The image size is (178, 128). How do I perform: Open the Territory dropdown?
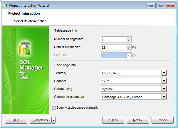point(164,73)
